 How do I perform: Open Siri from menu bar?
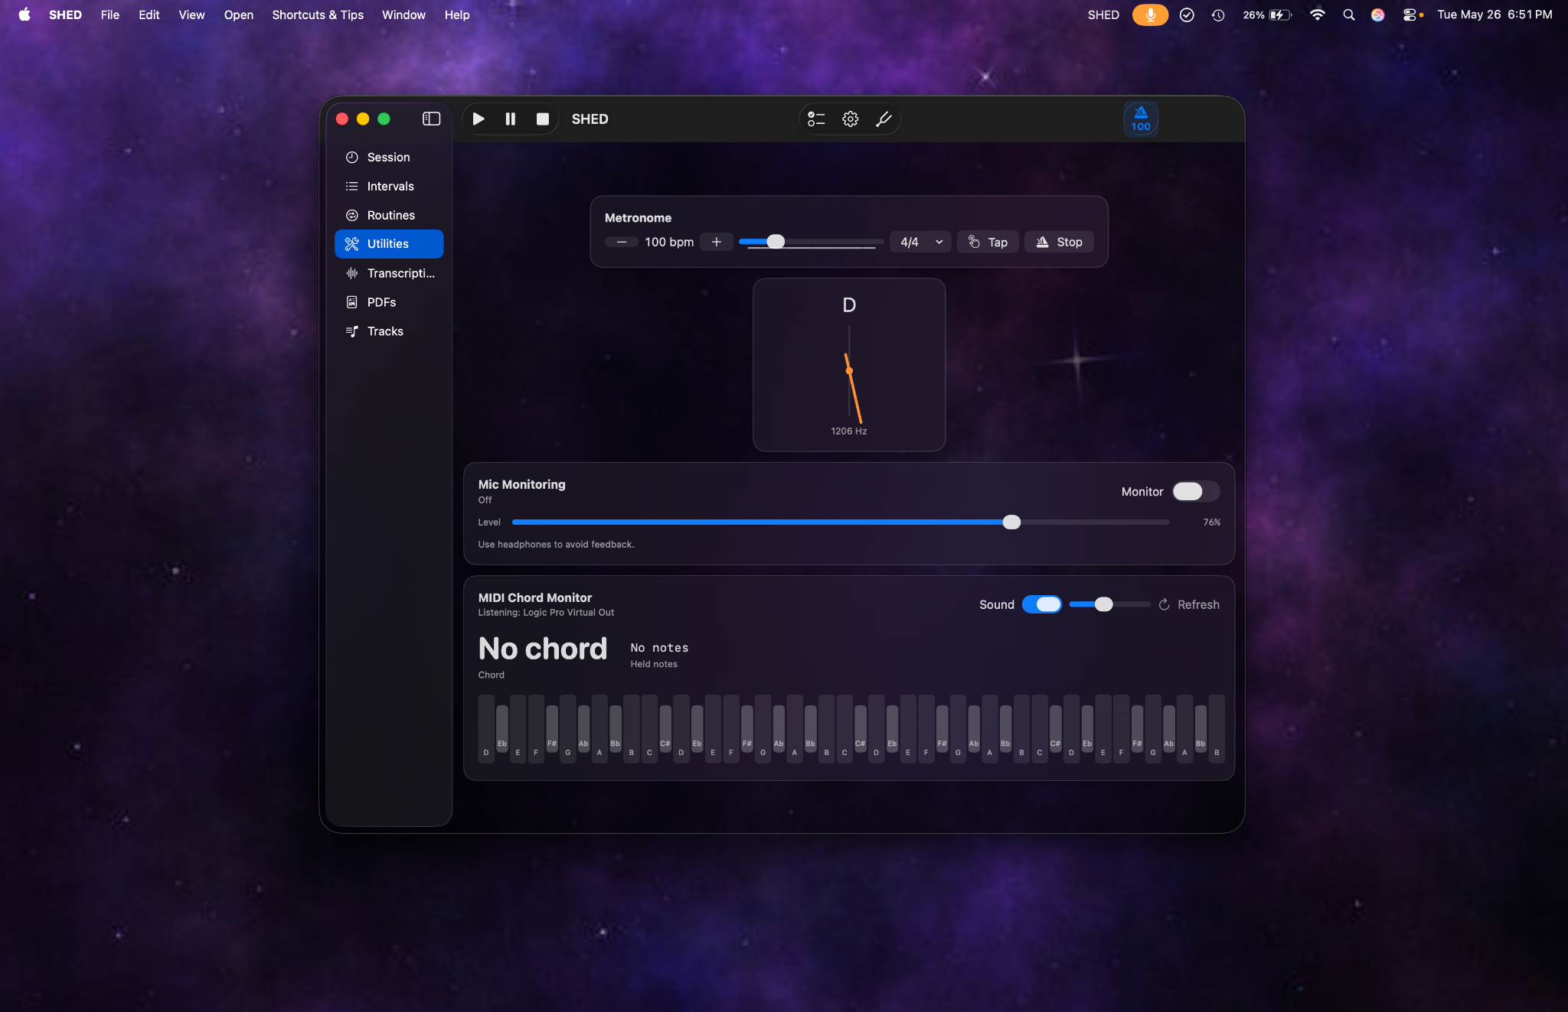point(1378,15)
